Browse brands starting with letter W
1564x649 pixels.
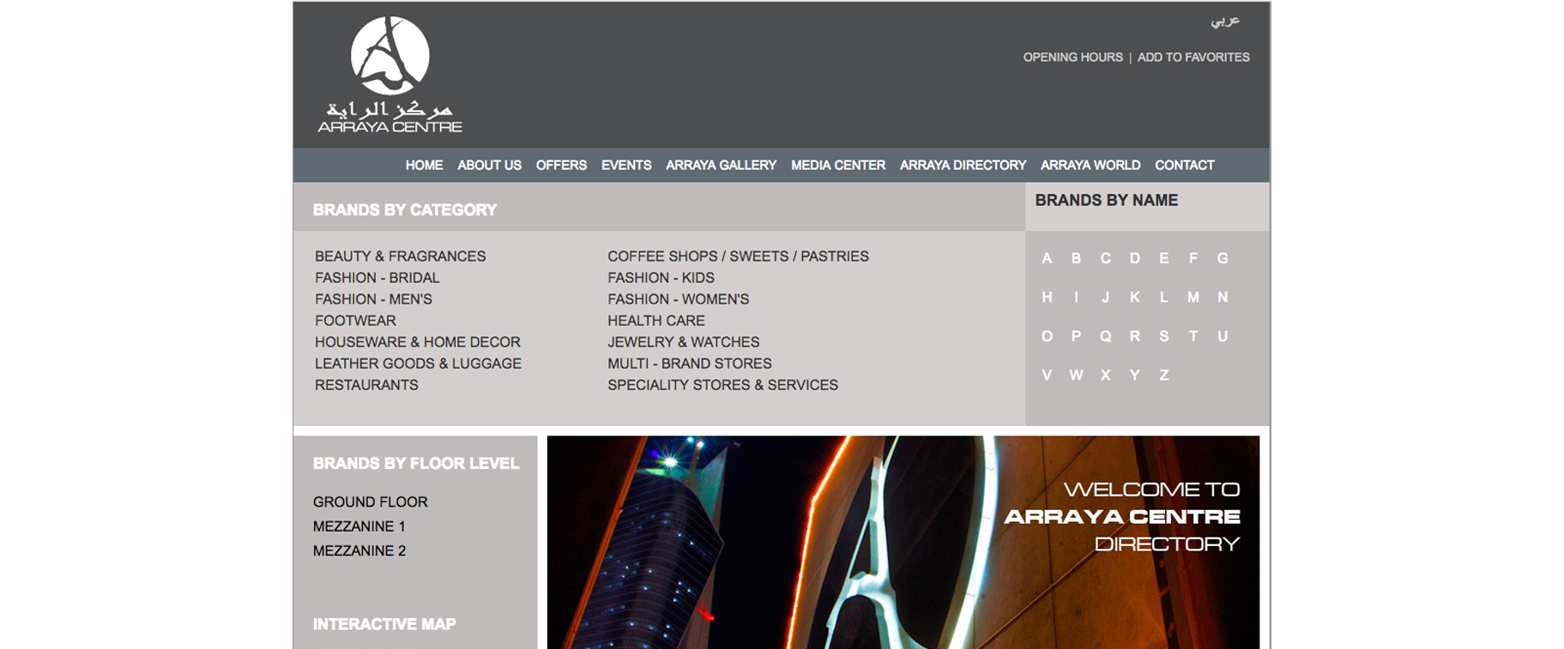click(1076, 375)
